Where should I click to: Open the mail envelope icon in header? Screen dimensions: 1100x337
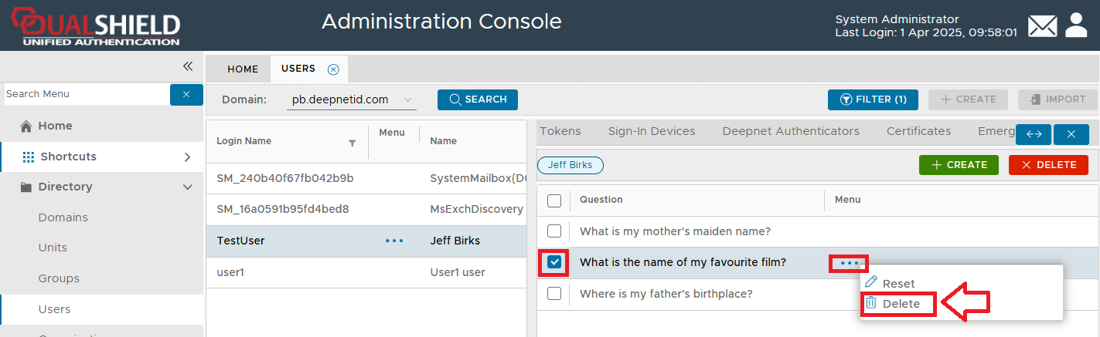[1042, 26]
